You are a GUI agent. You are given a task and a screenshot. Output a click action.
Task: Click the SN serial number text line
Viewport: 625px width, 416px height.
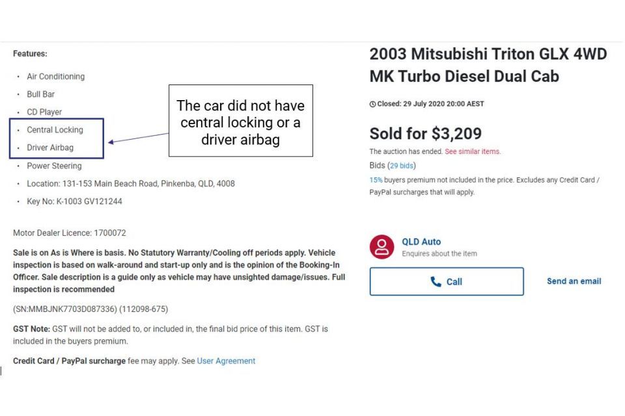(90, 309)
